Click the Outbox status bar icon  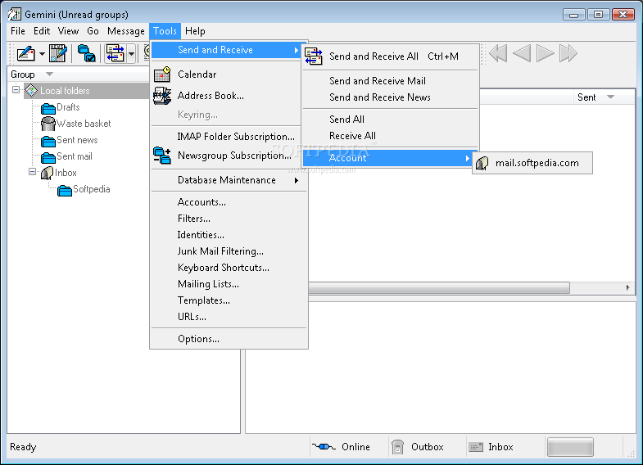[x=397, y=446]
